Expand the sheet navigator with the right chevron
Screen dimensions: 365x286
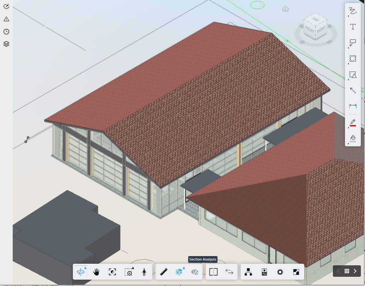click(x=355, y=271)
